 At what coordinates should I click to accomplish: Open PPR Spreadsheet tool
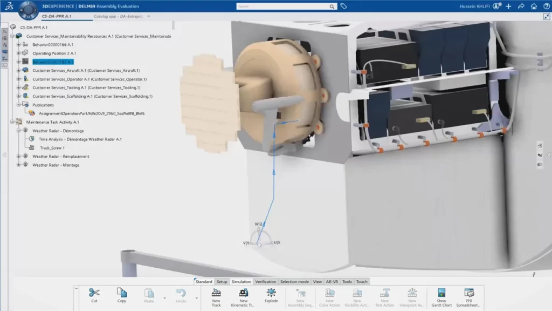(x=468, y=298)
